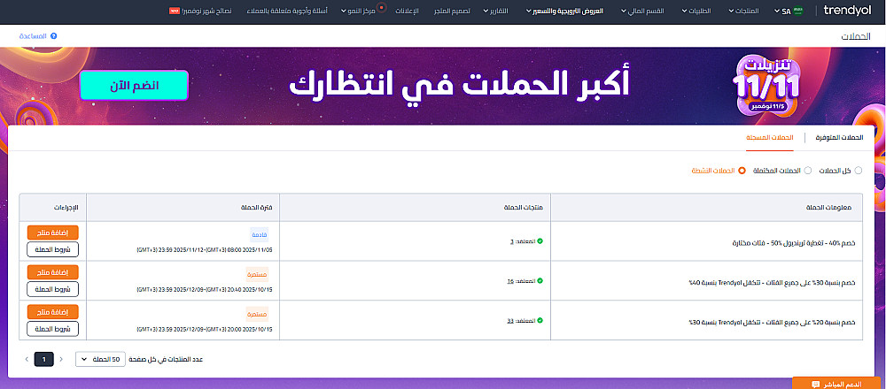
Task: Open approved products count 33 link
Action: click(509, 320)
